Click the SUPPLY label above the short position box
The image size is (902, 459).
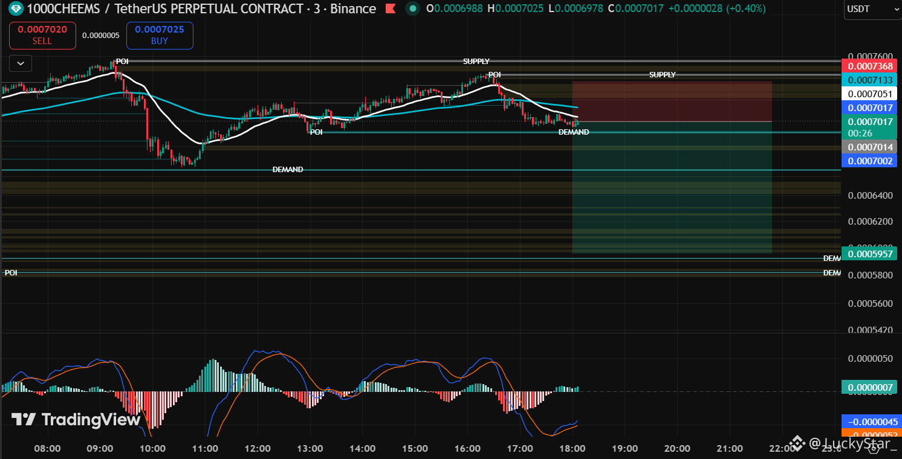(x=663, y=75)
